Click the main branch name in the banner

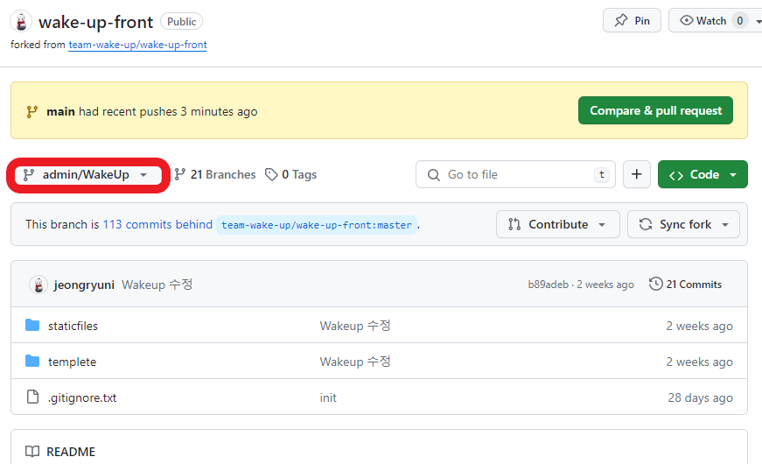click(60, 111)
